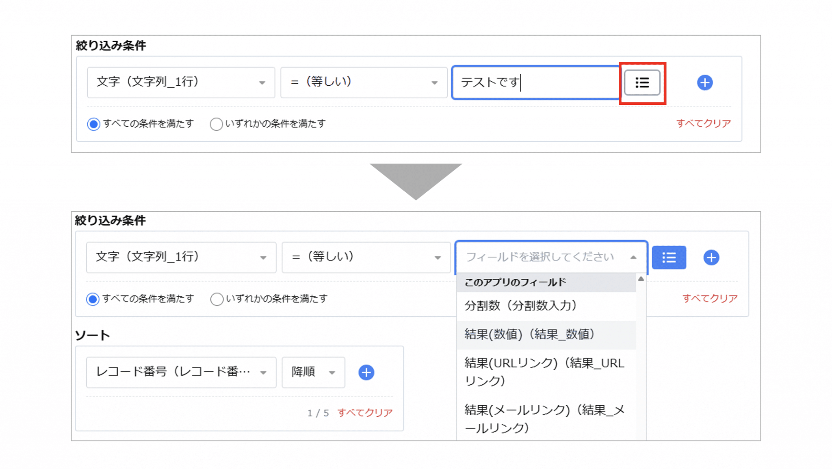
Task: Select upper すべての条件を満たす radio button
Action: click(93, 124)
